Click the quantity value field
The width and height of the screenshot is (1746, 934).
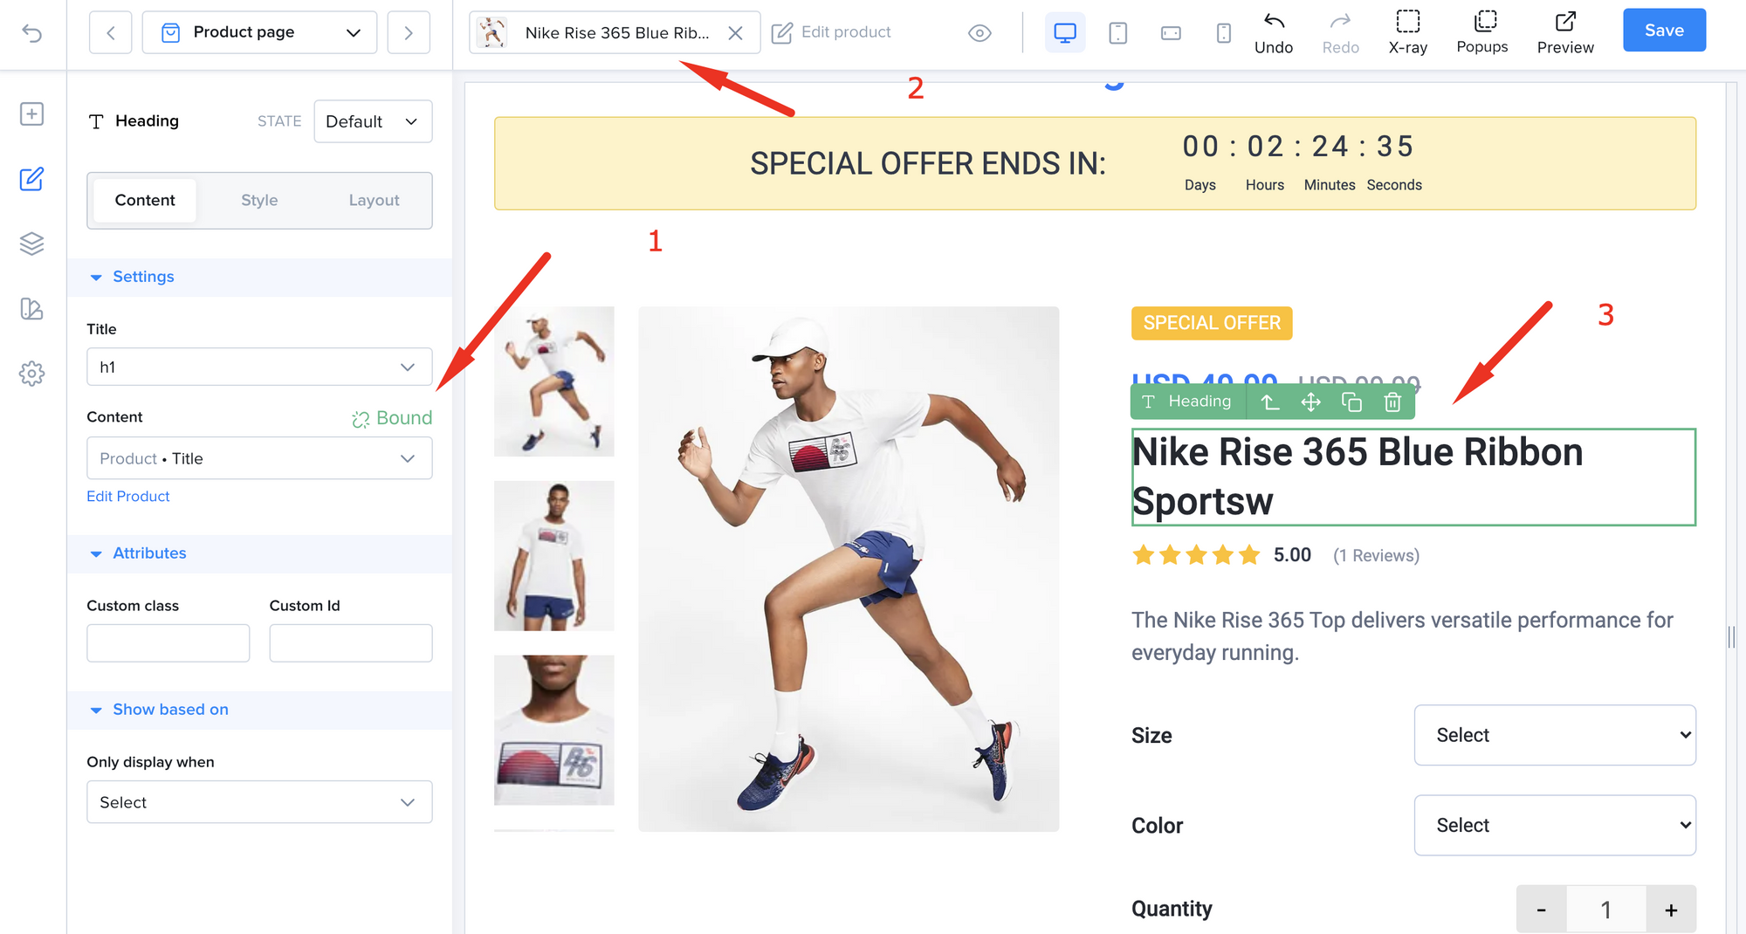tap(1606, 910)
